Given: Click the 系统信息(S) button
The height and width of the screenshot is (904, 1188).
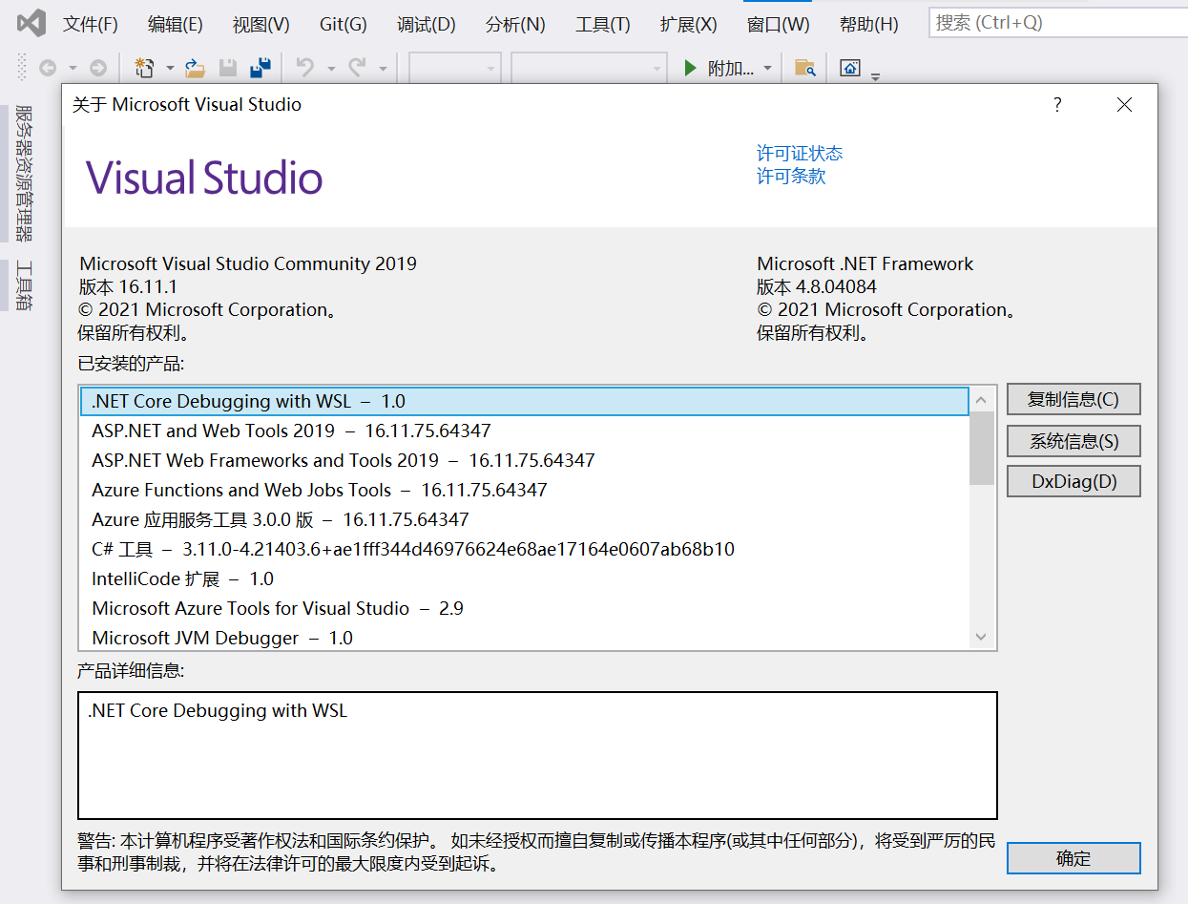Looking at the screenshot, I should point(1073,440).
